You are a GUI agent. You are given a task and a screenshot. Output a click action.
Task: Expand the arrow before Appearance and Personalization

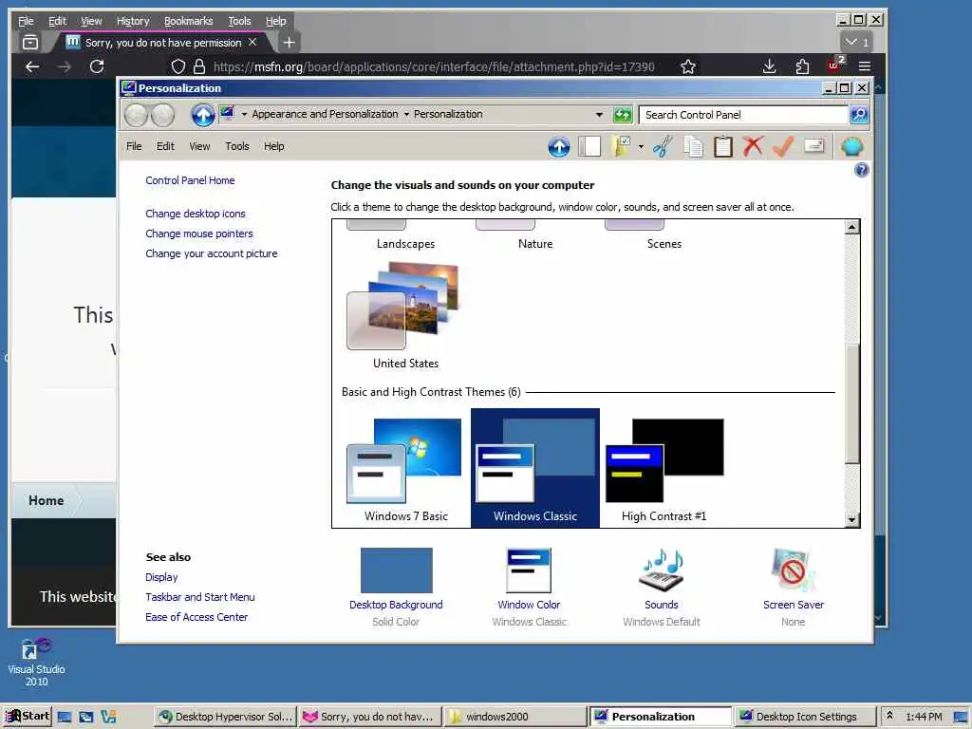pyautogui.click(x=244, y=114)
